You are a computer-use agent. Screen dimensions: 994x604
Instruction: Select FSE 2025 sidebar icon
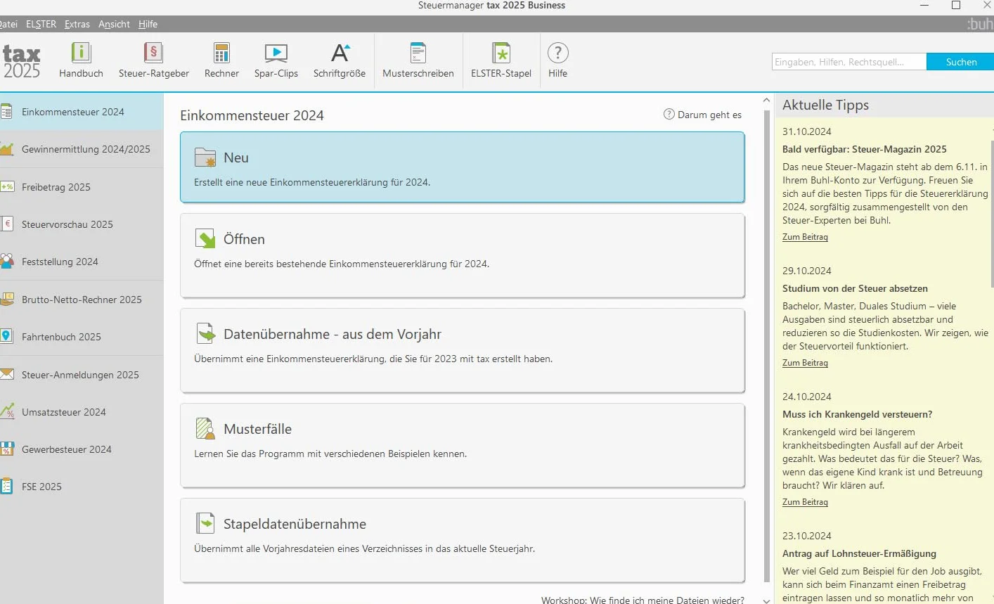tap(6, 486)
